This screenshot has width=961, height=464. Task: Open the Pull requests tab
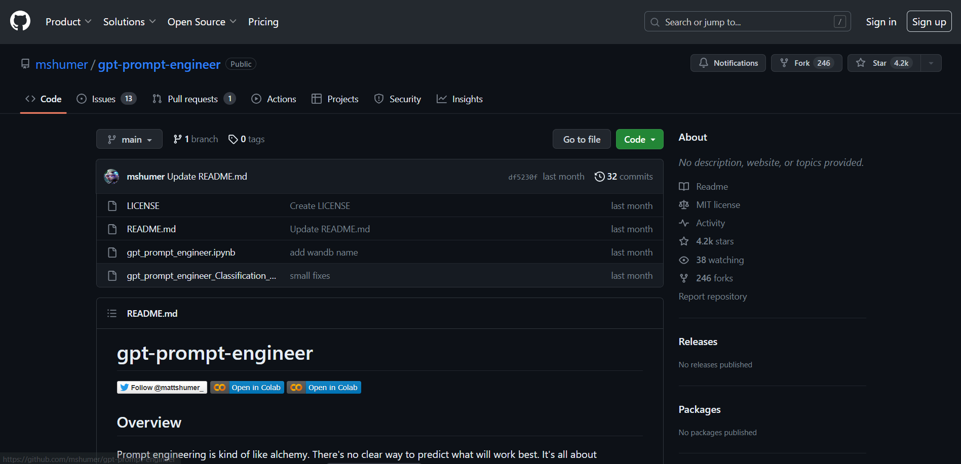pos(194,99)
